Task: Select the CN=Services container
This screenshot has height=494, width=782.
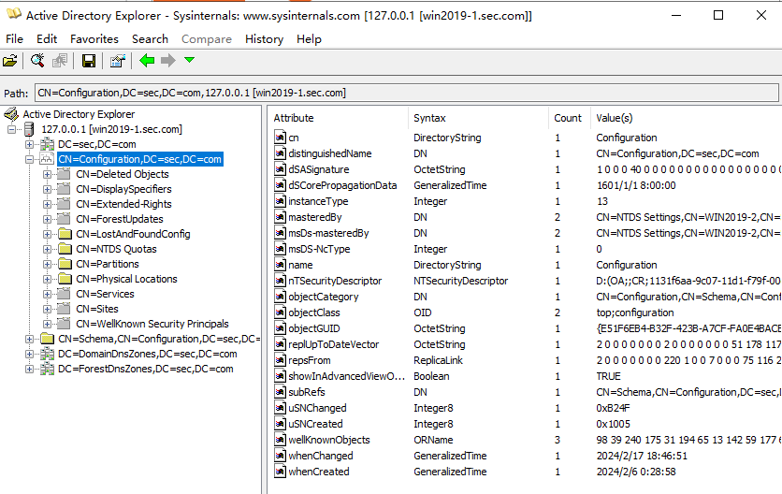Action: (x=105, y=294)
